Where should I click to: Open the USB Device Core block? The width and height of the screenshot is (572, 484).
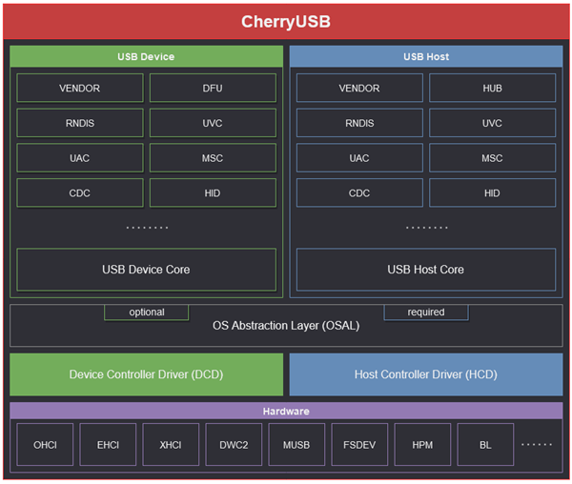pos(146,270)
